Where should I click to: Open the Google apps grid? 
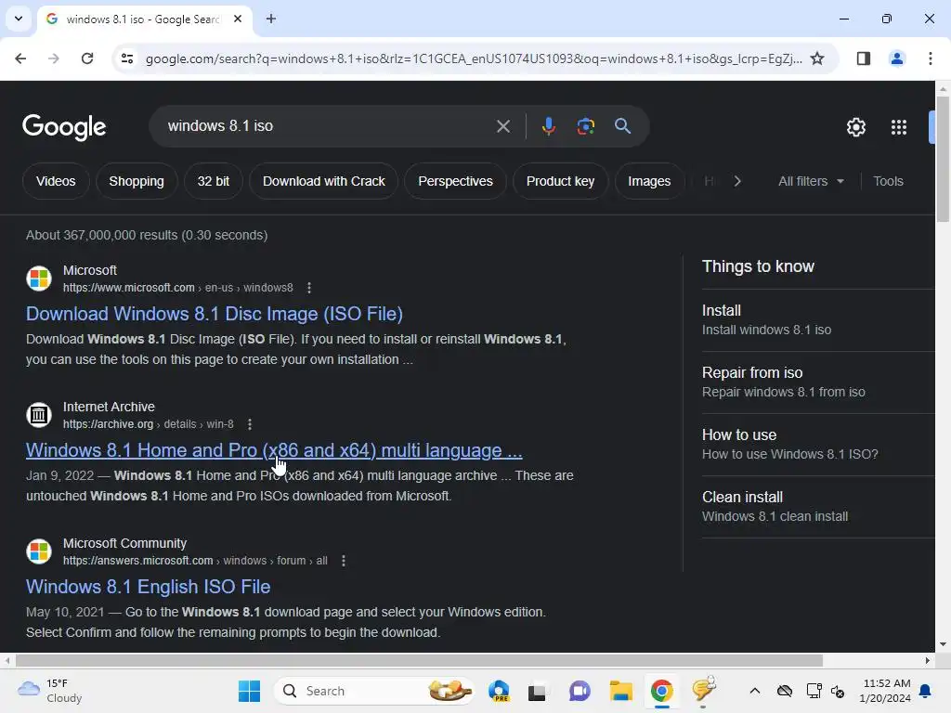pos(898,127)
